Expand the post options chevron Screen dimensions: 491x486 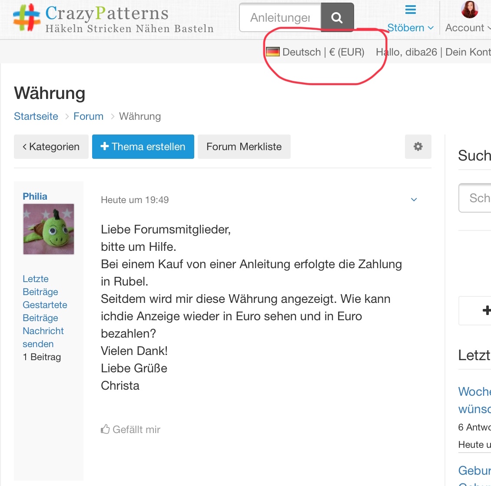414,200
